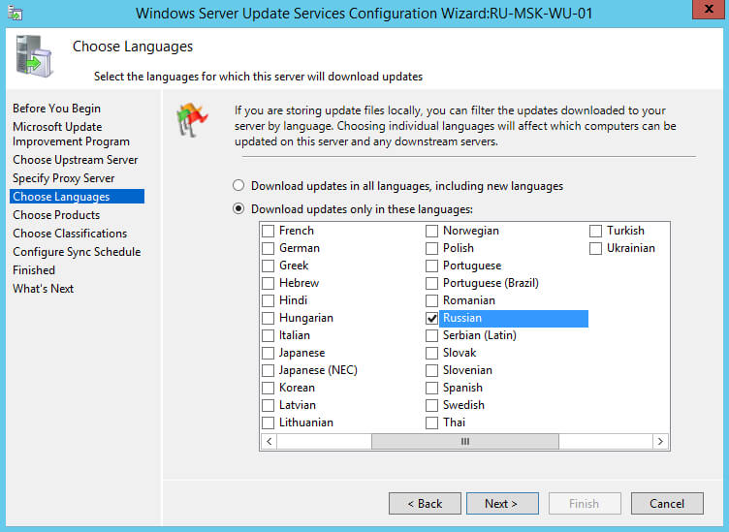Select download updates only in these languages

[238, 209]
